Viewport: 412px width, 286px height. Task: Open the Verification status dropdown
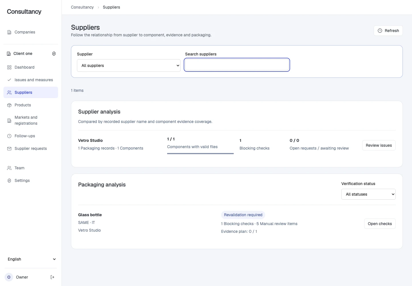point(369,194)
